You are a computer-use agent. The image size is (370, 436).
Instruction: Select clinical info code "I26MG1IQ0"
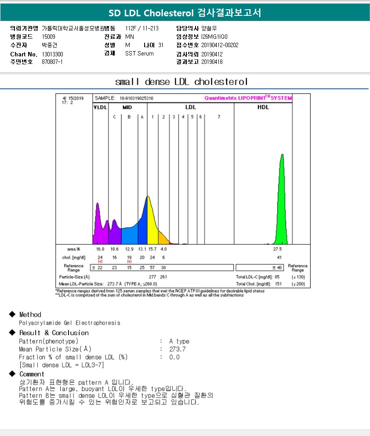click(x=214, y=37)
